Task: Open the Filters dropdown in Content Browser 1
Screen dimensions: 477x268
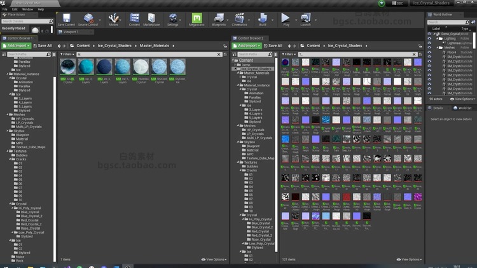Action: click(x=67, y=54)
